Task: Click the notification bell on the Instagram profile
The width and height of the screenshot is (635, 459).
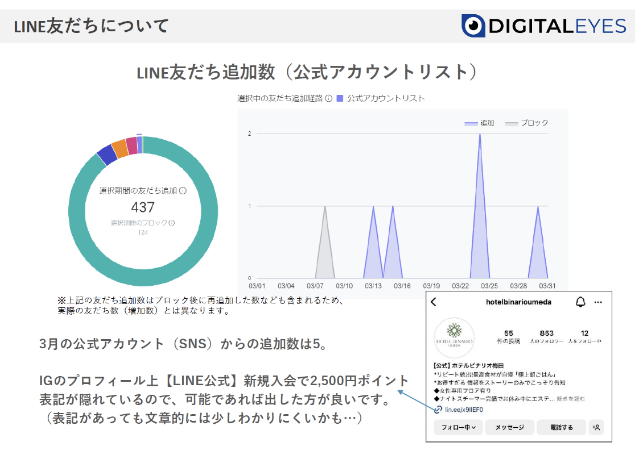Action: 580,302
